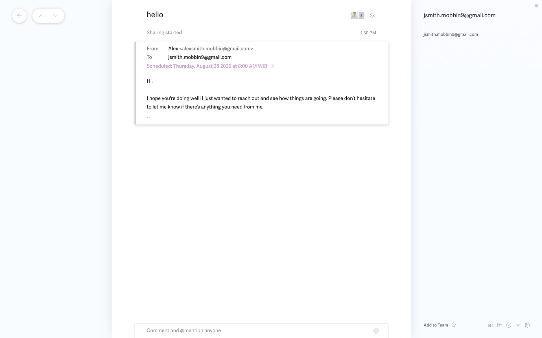Click the layers icon beside the avatars
This screenshot has width=542, height=338.
click(x=372, y=15)
